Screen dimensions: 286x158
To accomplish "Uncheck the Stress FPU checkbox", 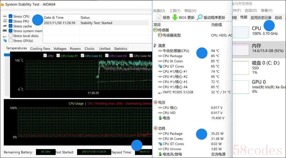I will (x=11, y=21).
